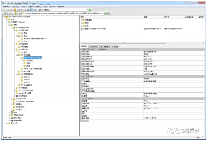
Task: Open the 工具(T) menu
Action: [x=45, y=6]
